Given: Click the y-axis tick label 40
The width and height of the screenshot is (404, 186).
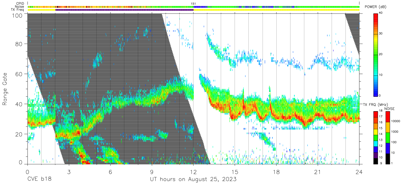Looking at the screenshot, I should tap(19, 104).
